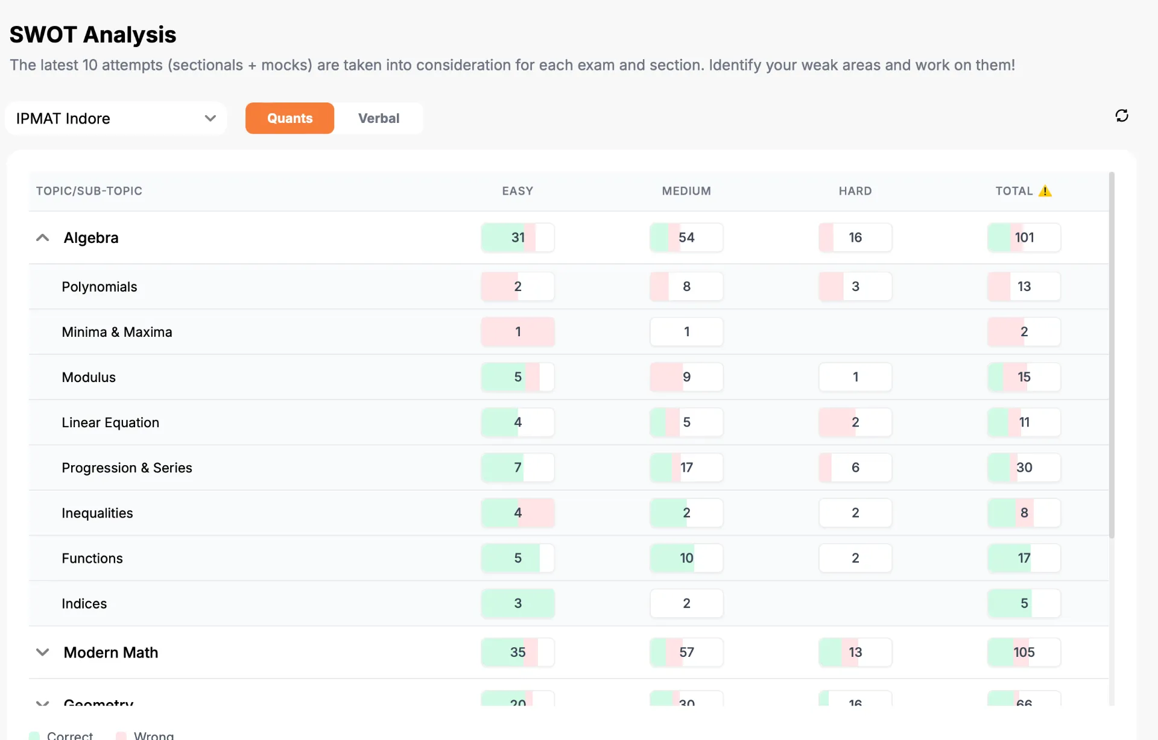This screenshot has width=1158, height=740.
Task: Click the EASY column header
Action: tap(517, 191)
